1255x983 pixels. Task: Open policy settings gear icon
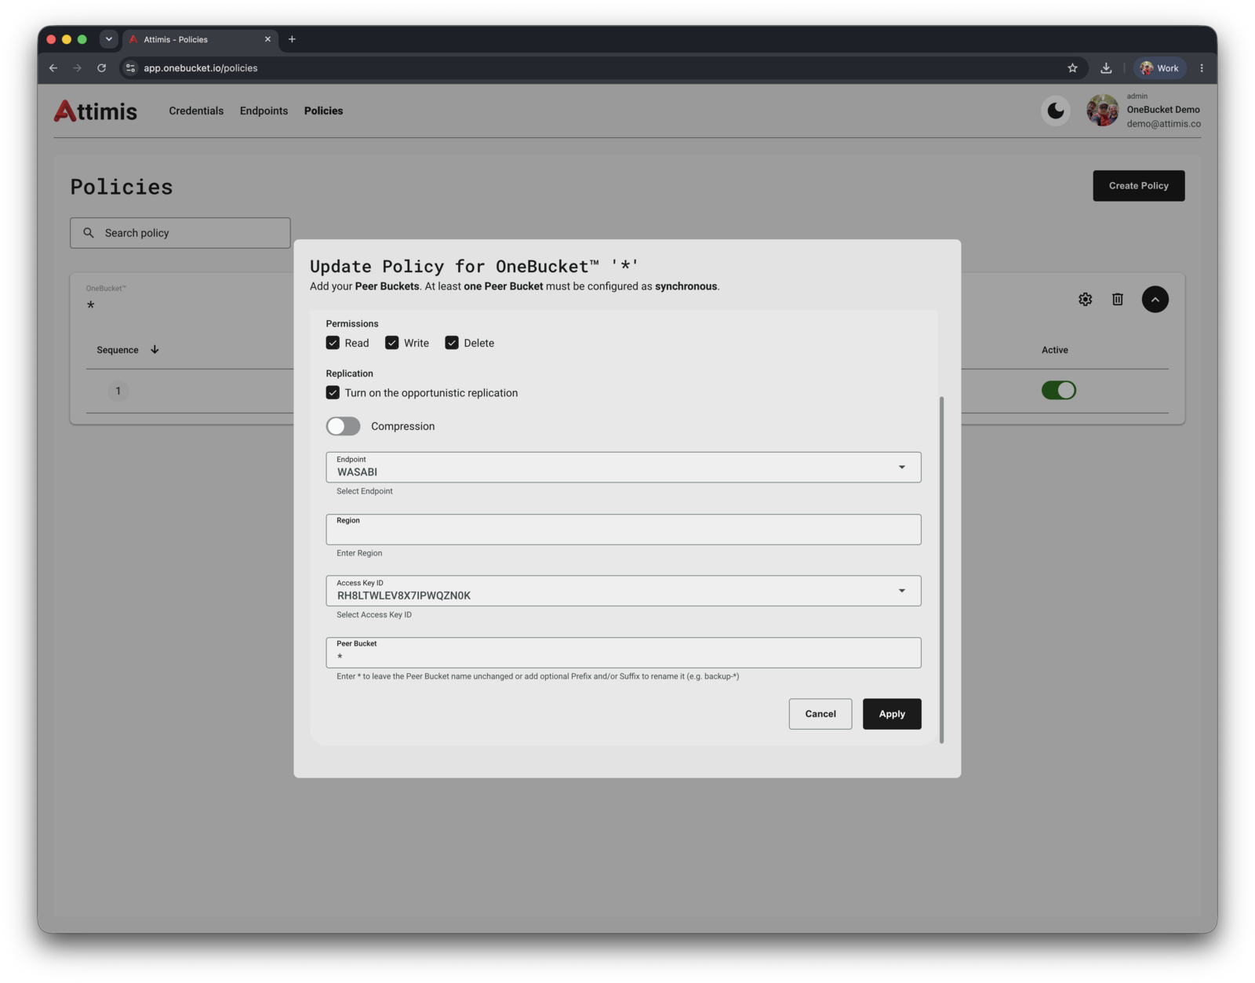coord(1085,299)
